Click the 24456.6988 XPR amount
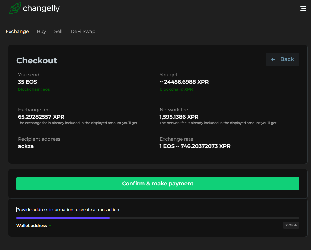Viewport: 311px width, 250px height. click(x=186, y=82)
